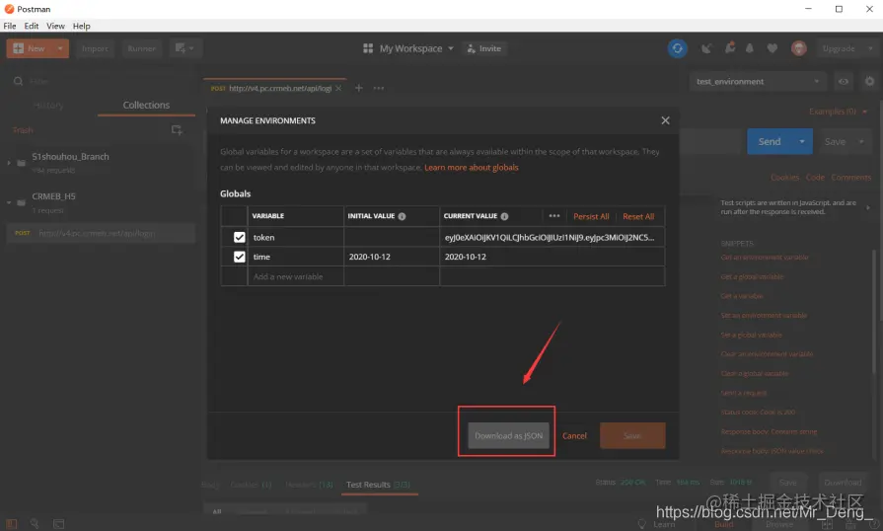Open the Examples (0) dropdown
Image resolution: width=883 pixels, height=531 pixels.
coord(838,112)
